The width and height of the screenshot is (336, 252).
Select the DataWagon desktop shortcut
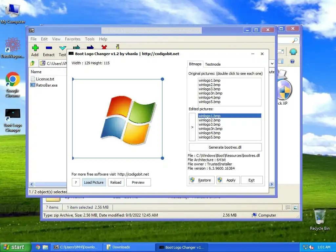pyautogui.click(x=12, y=48)
